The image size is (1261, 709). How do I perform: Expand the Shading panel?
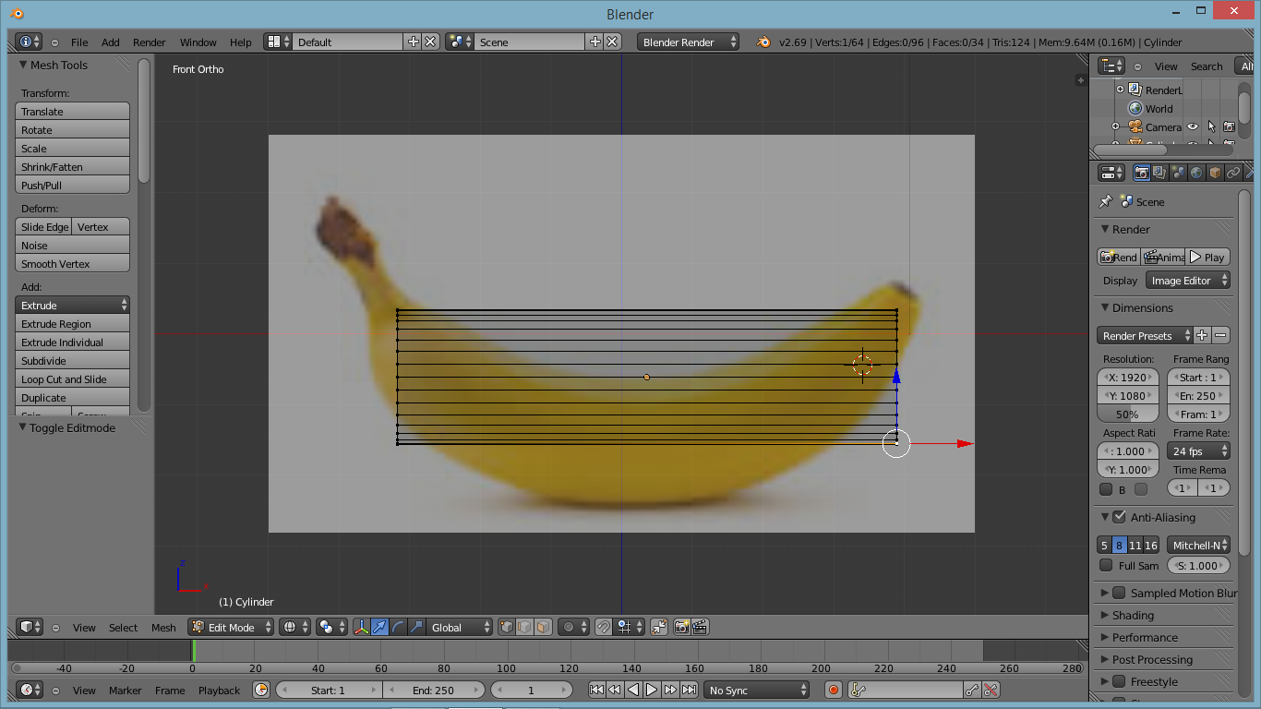(x=1133, y=615)
